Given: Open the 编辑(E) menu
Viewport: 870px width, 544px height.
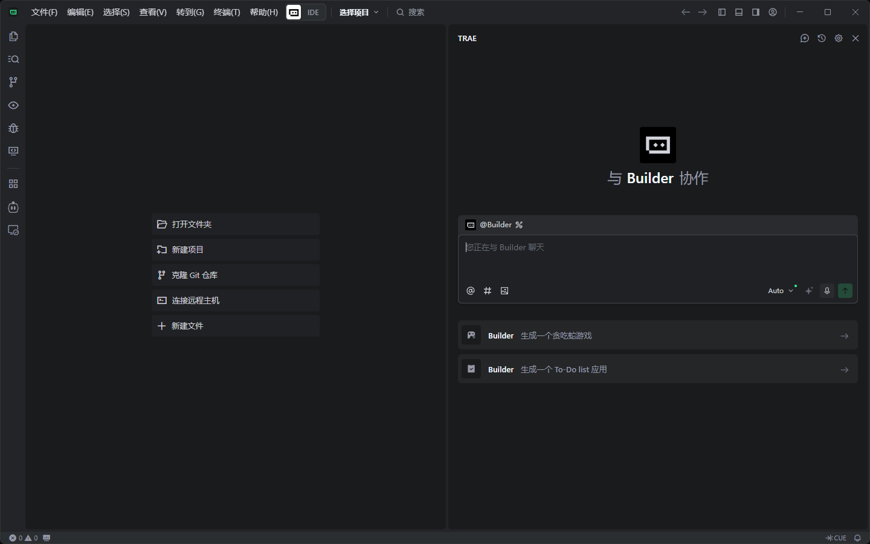Looking at the screenshot, I should [x=80, y=12].
